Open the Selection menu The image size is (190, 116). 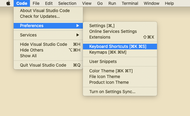pos(67,3)
